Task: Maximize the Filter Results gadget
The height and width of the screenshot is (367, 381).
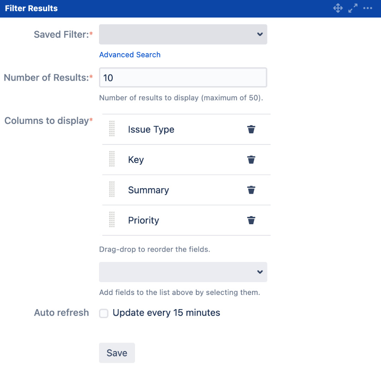Action: pos(353,8)
